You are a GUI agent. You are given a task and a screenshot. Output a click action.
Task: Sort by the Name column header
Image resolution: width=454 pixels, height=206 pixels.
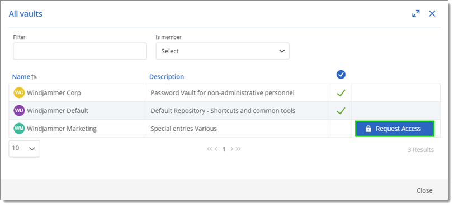(21, 77)
